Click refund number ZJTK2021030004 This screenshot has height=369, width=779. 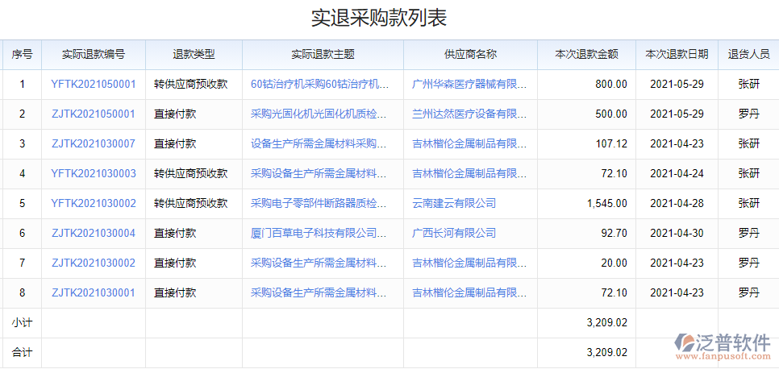(x=93, y=233)
